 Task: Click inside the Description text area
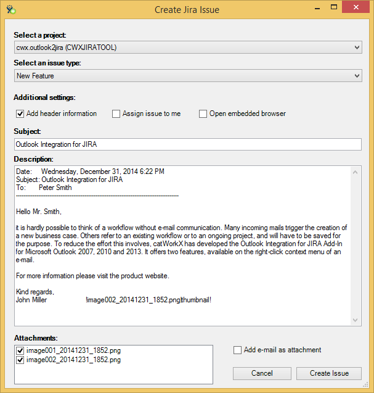click(182, 247)
